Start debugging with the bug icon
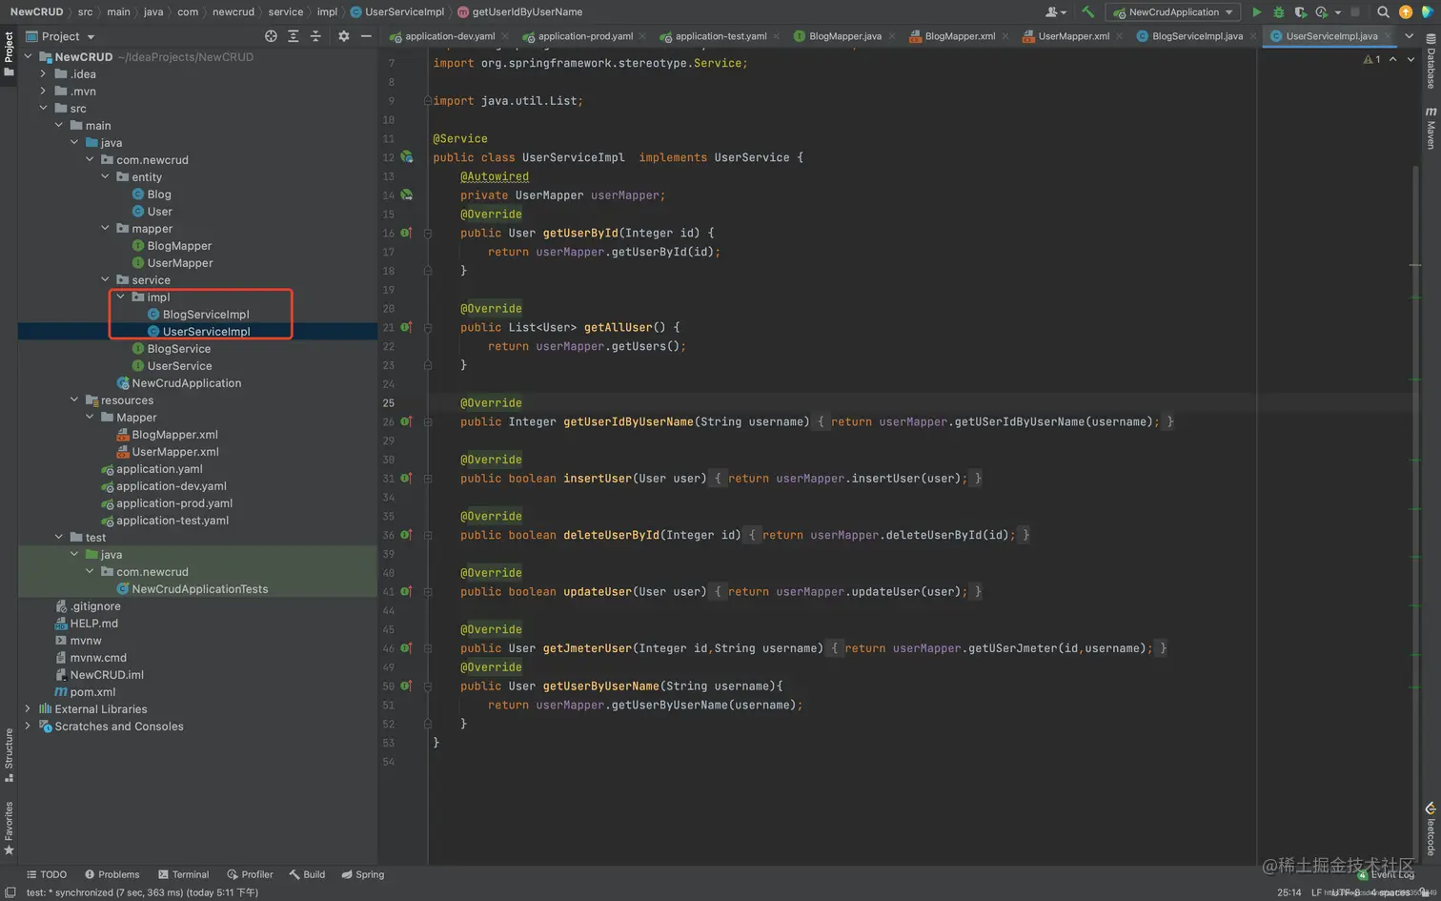The image size is (1441, 901). tap(1278, 11)
